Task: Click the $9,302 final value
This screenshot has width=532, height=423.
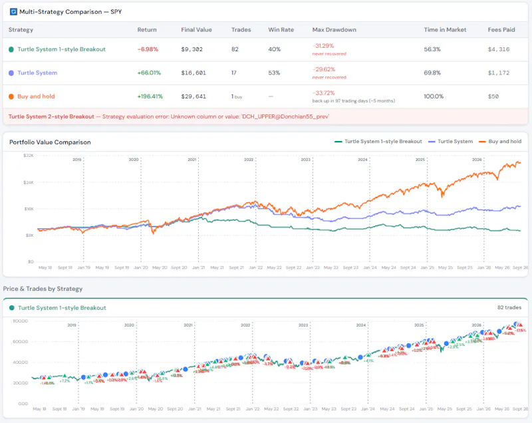Action: tap(192, 49)
